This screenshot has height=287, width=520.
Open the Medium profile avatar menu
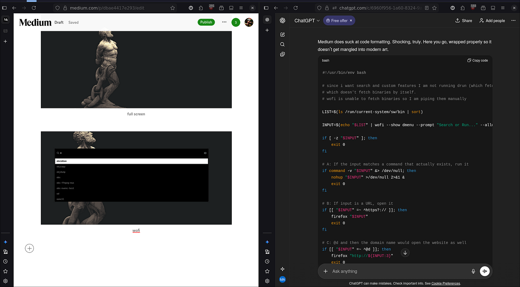point(249,22)
